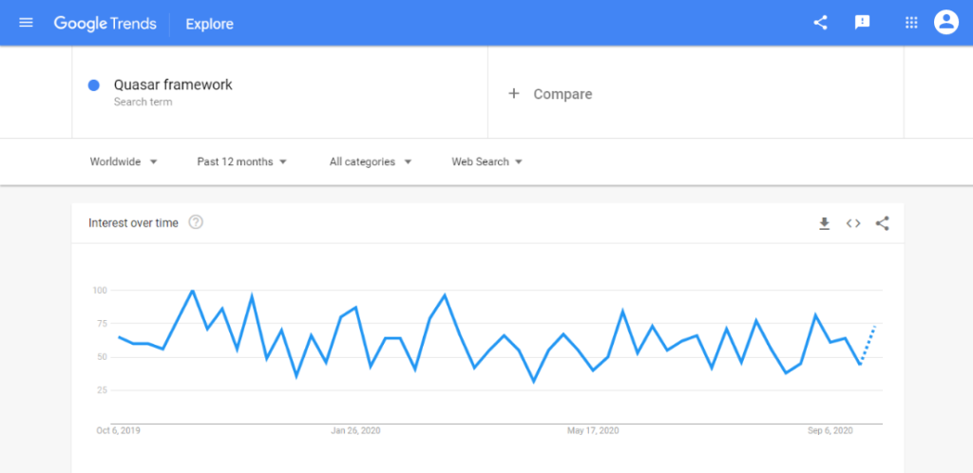This screenshot has width=973, height=473.
Task: Open the send feedback icon
Action: click(x=863, y=23)
